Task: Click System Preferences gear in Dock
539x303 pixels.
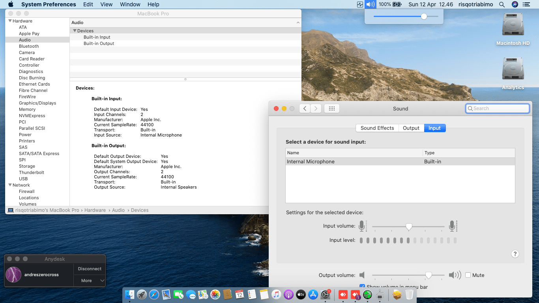Action: (x=326, y=294)
